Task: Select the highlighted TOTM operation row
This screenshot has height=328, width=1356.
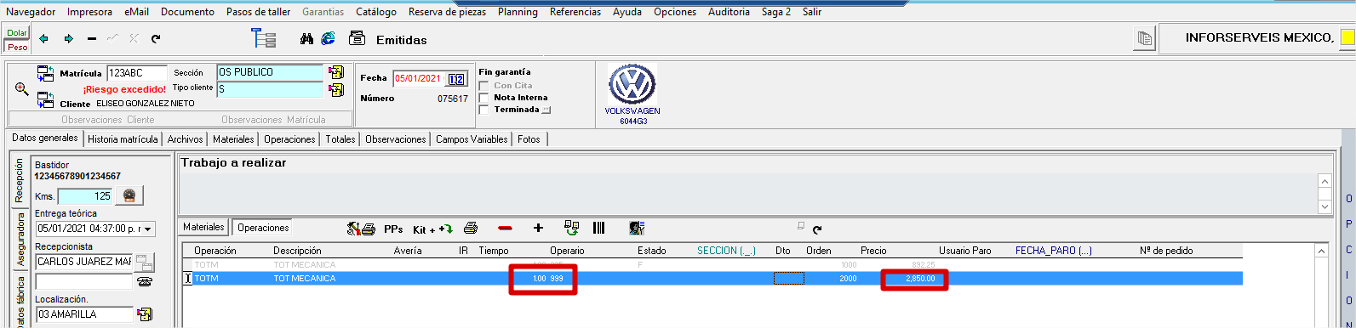Action: (712, 278)
